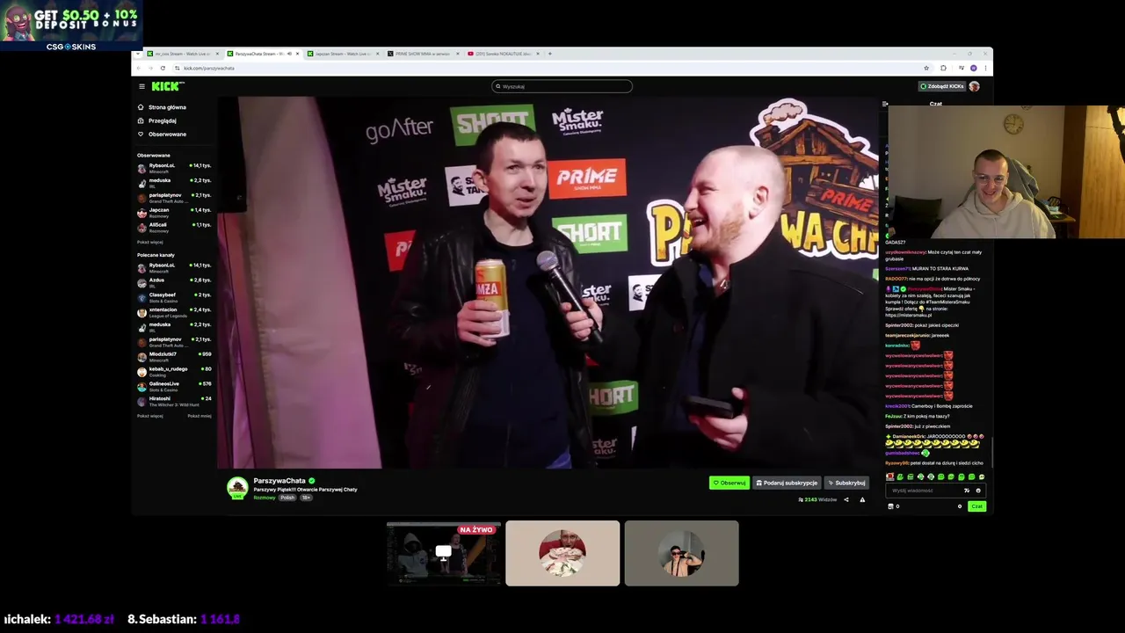
Task: Open the KICKs gift shop icon
Action: tap(891, 506)
